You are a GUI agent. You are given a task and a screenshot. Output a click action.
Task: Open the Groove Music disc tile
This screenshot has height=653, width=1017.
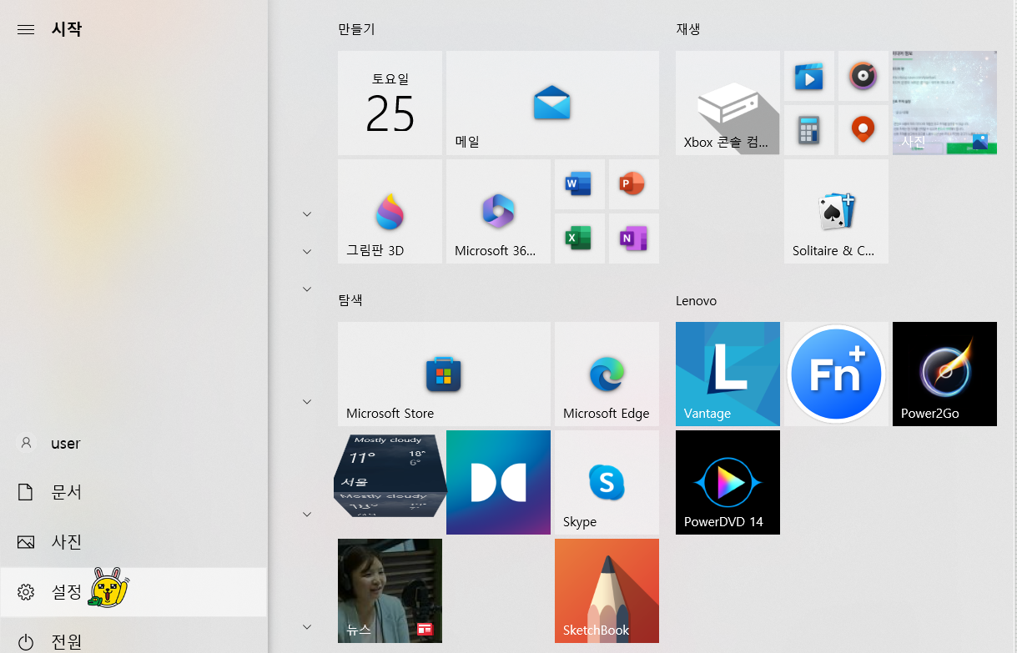pos(863,76)
